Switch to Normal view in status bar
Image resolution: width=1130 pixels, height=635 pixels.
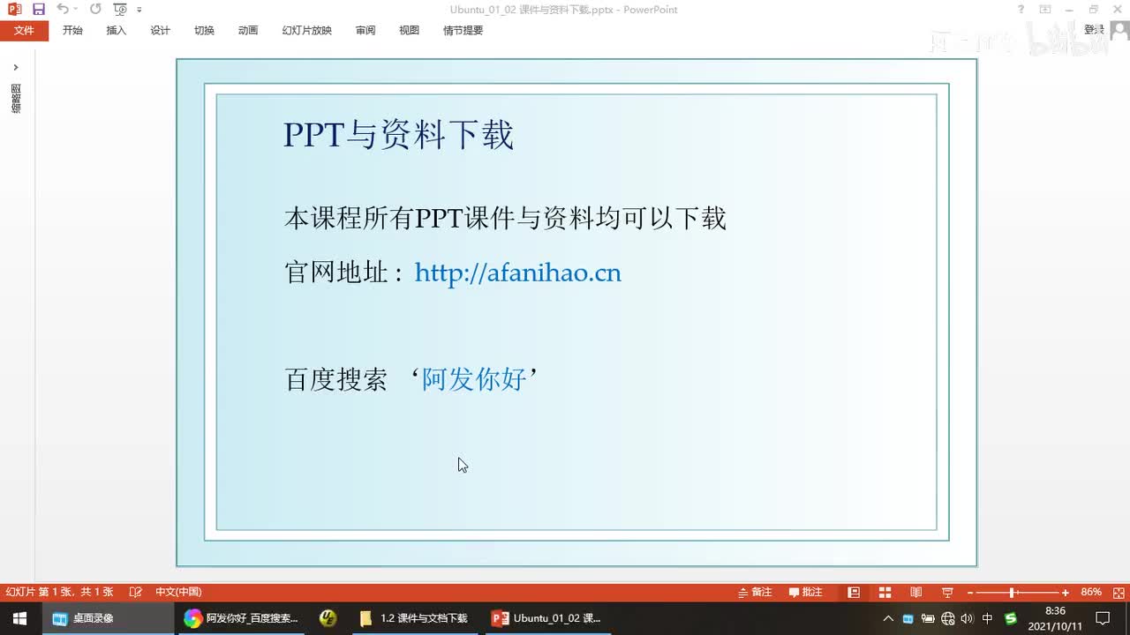pos(854,592)
